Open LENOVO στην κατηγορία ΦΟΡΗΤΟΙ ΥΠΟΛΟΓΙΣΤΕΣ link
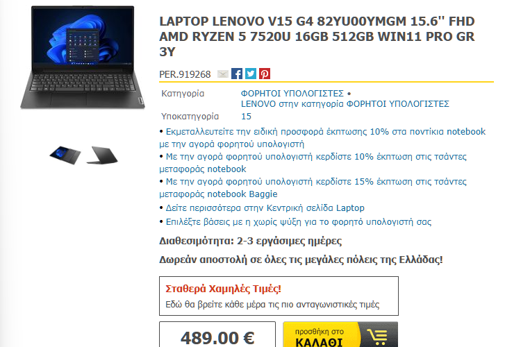The image size is (521, 347). [345, 104]
